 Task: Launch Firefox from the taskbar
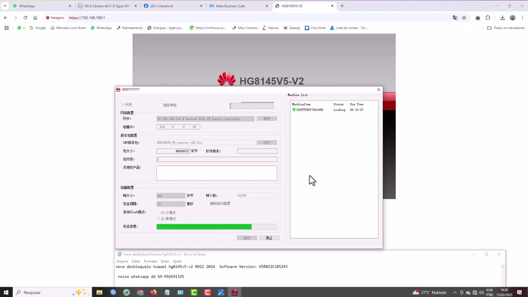(x=153, y=292)
